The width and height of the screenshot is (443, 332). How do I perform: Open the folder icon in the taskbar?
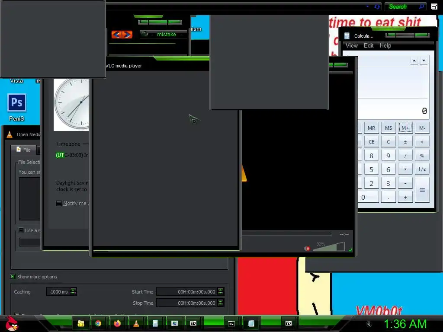[x=81, y=323]
